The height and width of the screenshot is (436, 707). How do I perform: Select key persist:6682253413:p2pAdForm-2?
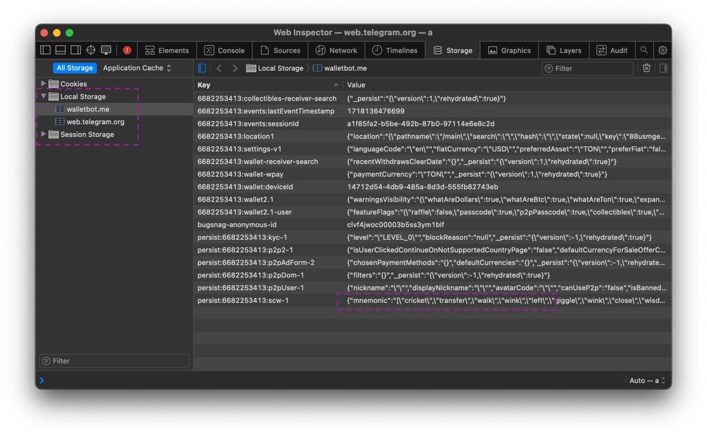(x=256, y=263)
